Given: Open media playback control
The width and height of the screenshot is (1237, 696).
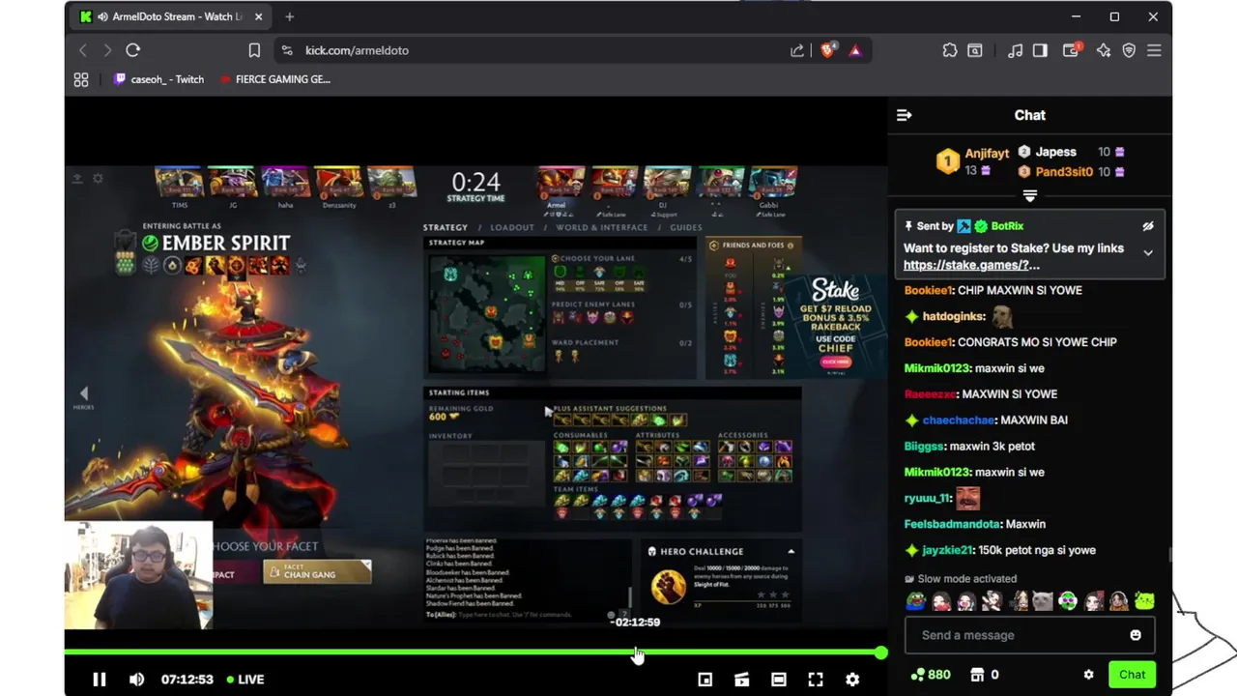Looking at the screenshot, I should [1015, 50].
